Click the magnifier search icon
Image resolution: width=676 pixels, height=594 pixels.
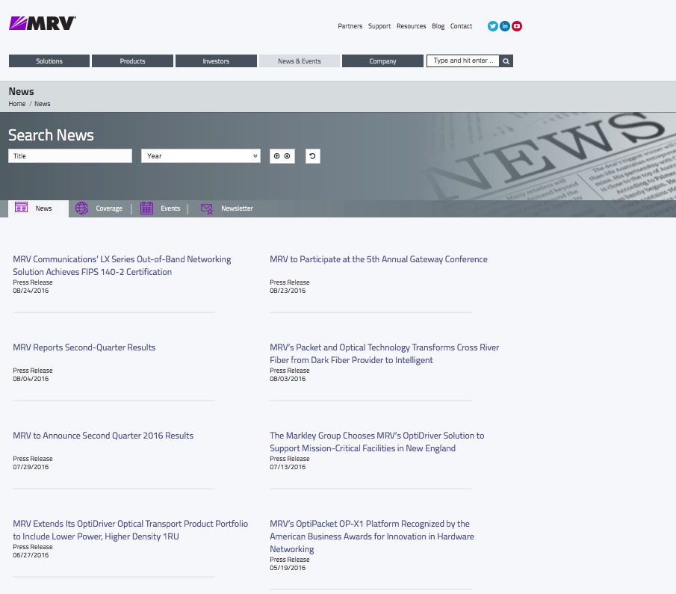coord(506,61)
